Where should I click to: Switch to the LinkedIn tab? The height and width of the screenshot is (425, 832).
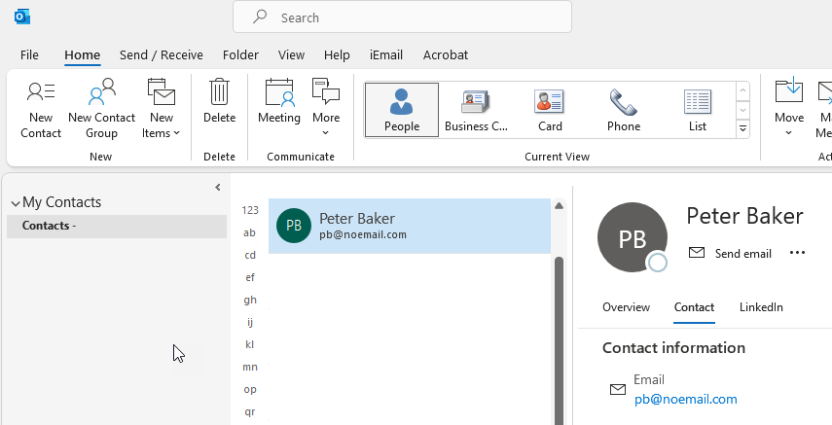pyautogui.click(x=761, y=307)
